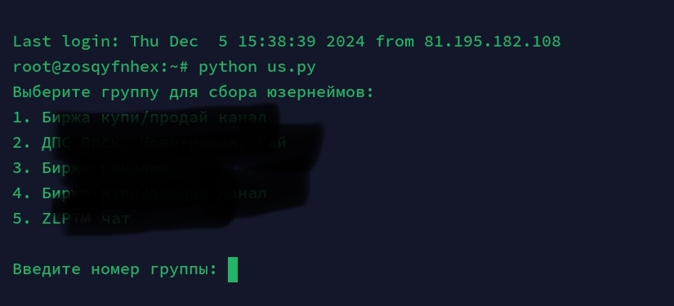Click the word "python" in the command
Screen dimensions: 674x306
pos(228,68)
